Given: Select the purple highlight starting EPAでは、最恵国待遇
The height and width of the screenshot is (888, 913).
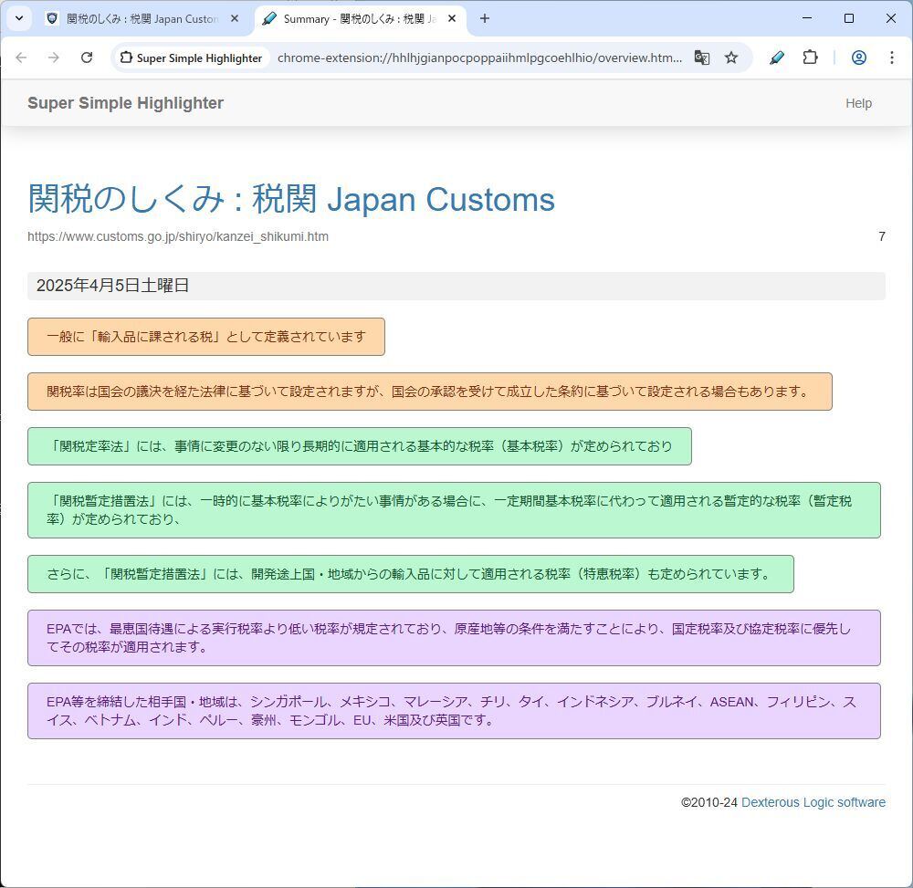Looking at the screenshot, I should pyautogui.click(x=454, y=638).
